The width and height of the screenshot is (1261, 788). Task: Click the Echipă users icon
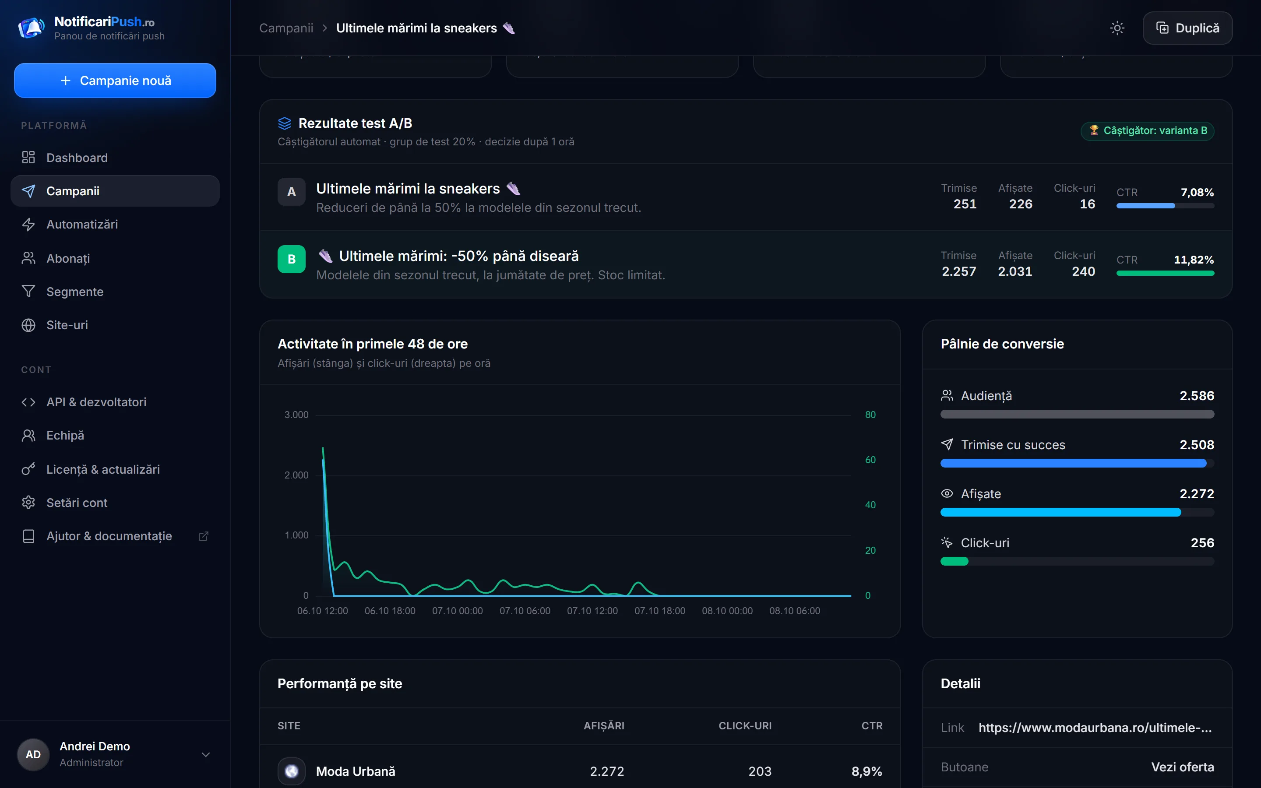(28, 436)
